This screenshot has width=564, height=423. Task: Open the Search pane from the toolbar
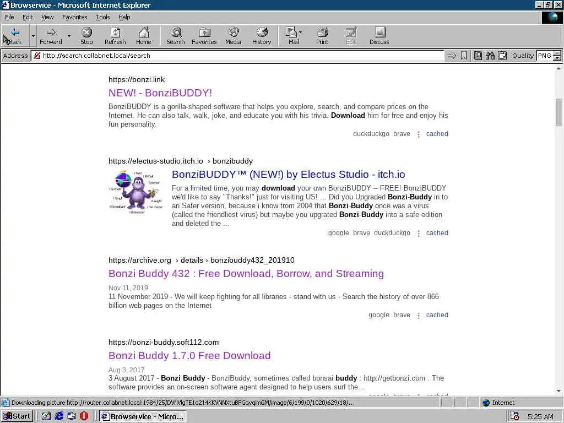pos(176,36)
